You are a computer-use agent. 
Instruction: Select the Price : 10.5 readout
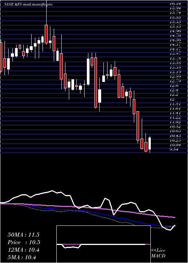point(24,242)
